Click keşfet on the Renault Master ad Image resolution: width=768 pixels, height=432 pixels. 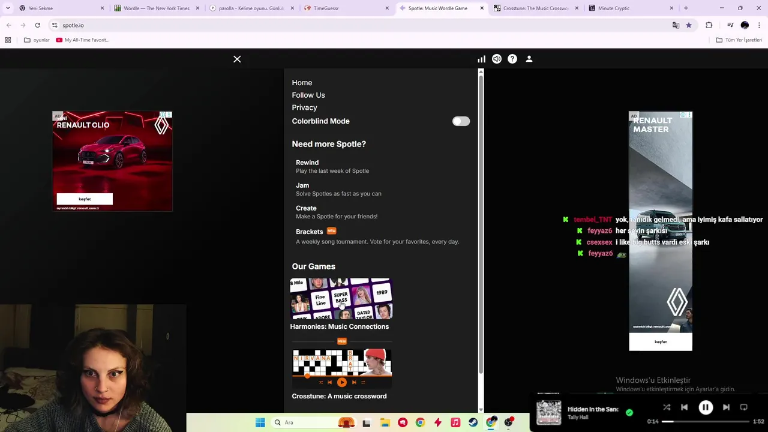(x=661, y=342)
